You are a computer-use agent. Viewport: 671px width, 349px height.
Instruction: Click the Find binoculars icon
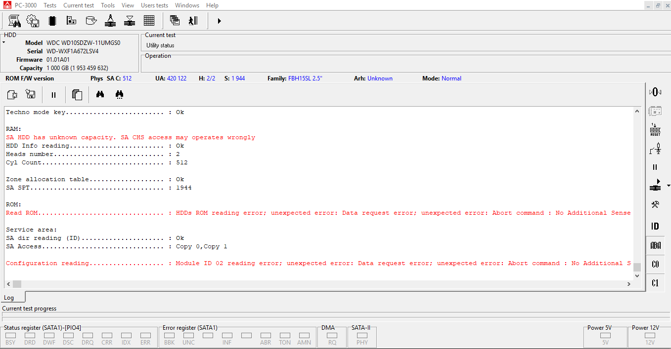tap(100, 94)
